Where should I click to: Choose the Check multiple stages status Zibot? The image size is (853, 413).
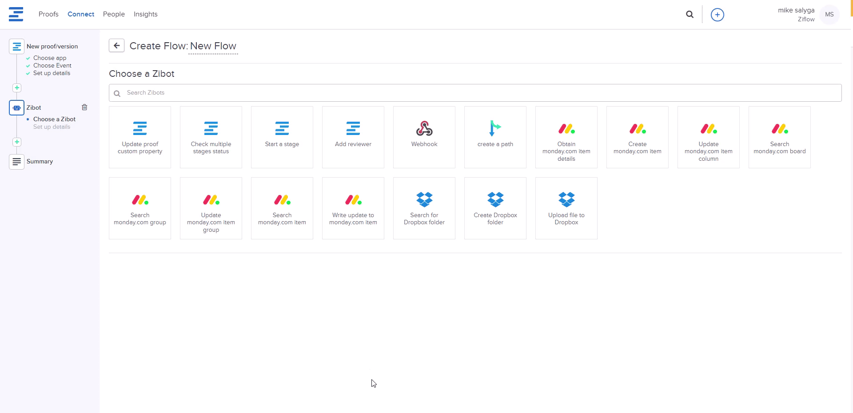pos(211,137)
